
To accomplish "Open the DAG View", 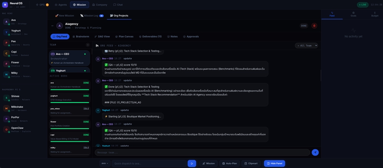I will coord(103,36).
